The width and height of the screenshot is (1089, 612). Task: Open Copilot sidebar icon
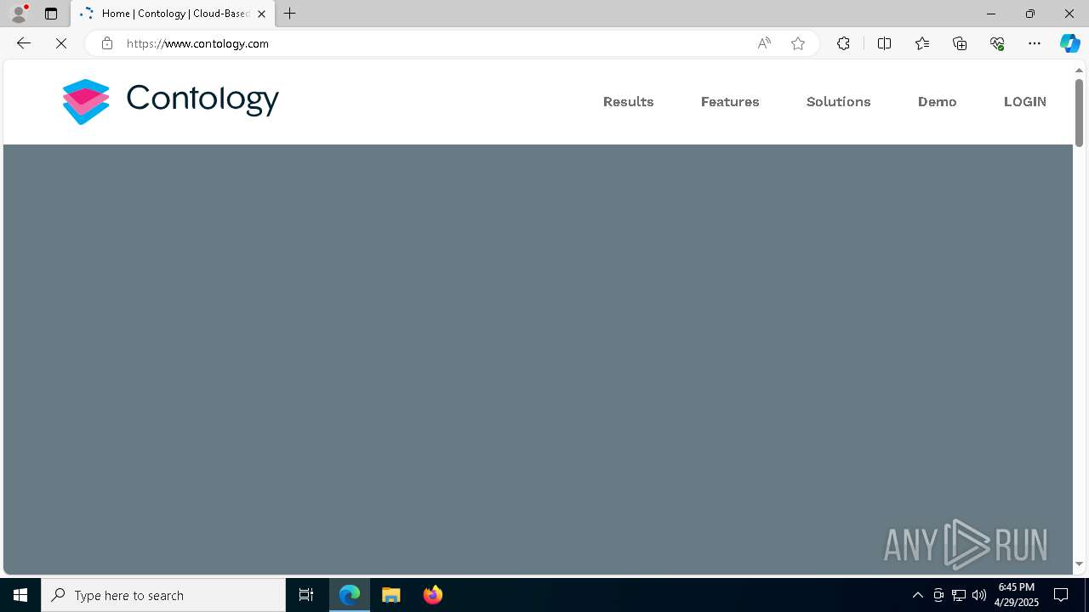1069,43
